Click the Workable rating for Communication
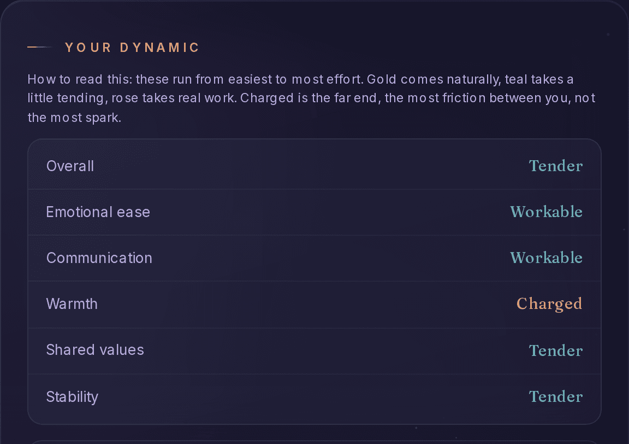This screenshot has height=444, width=629. click(547, 258)
